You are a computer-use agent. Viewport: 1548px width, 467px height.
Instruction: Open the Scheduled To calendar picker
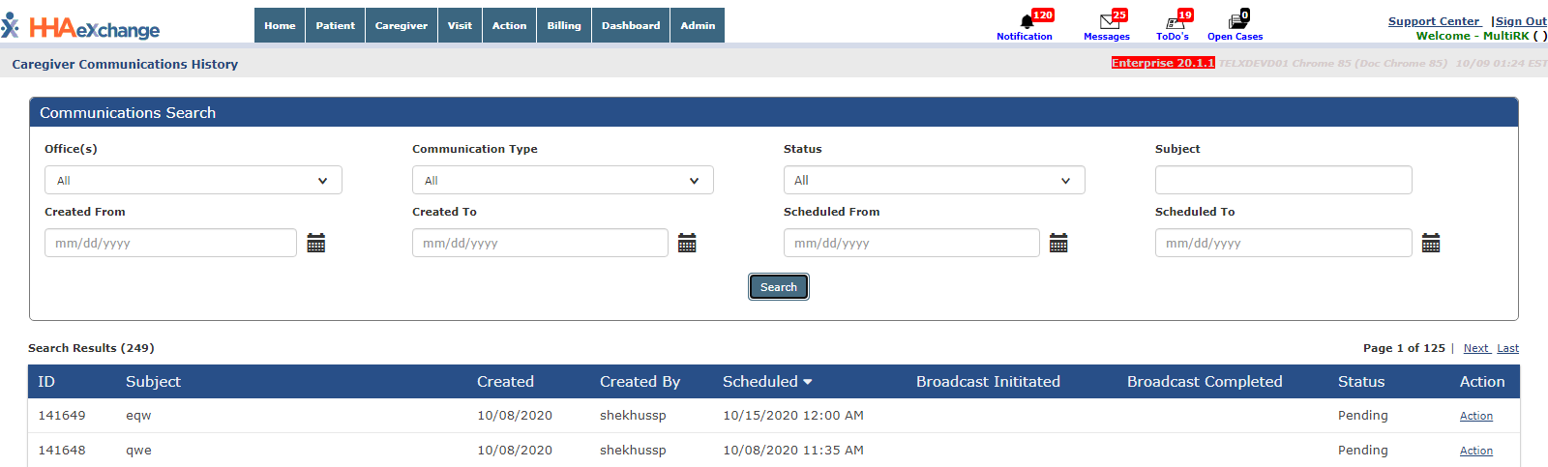(x=1431, y=244)
